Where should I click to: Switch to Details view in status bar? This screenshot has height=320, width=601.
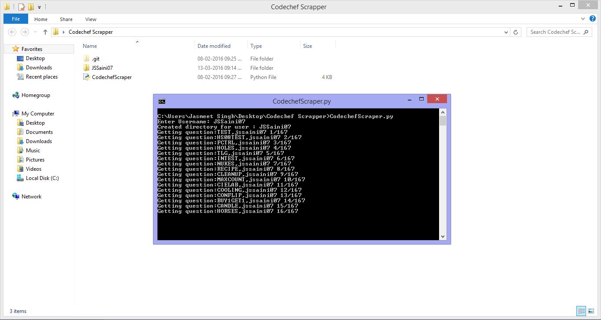[581, 311]
